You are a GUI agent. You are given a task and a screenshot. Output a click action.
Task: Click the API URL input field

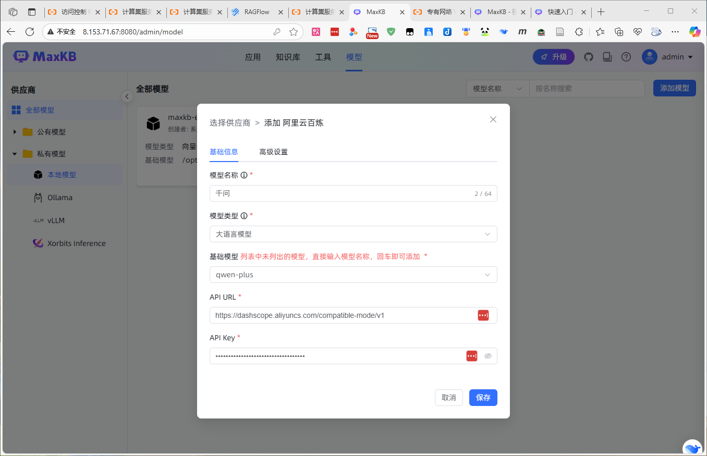coord(353,315)
